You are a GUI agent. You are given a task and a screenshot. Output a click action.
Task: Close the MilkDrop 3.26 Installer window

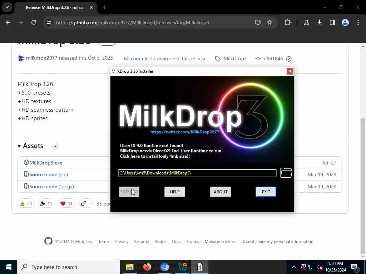(290, 71)
